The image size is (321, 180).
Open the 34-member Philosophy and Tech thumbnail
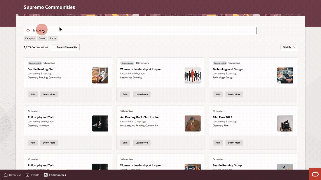tap(100, 124)
